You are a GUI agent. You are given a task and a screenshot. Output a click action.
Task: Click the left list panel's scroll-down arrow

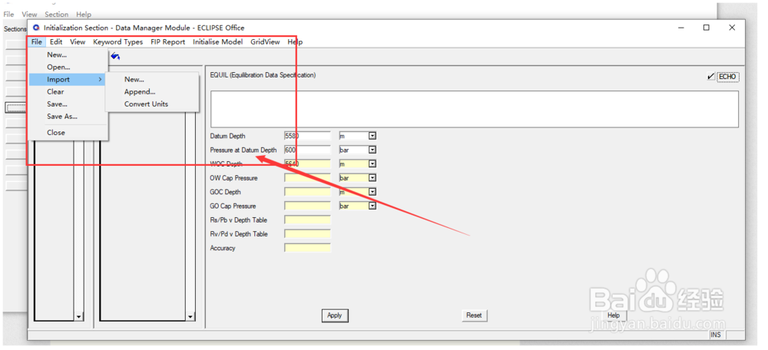pyautogui.click(x=79, y=317)
